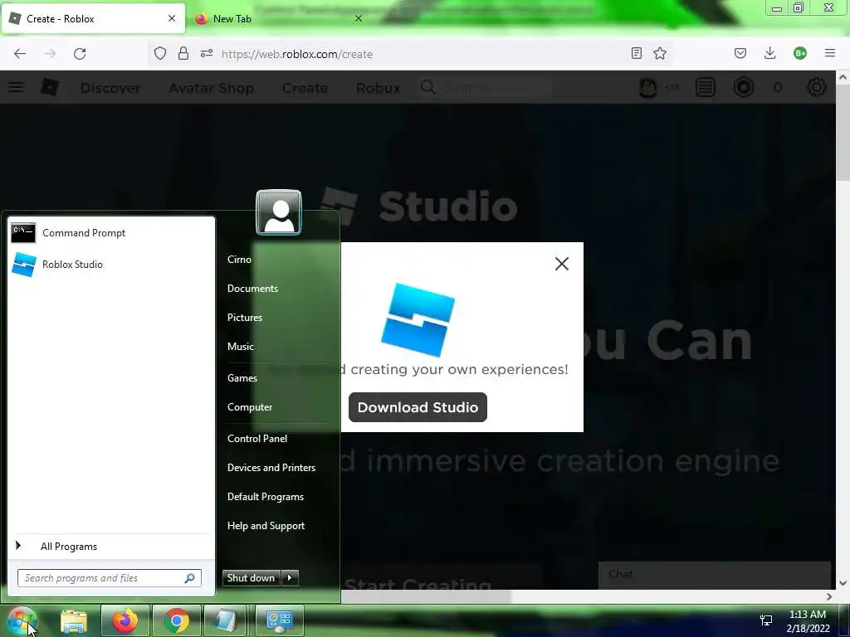Close the Create - Roblox tab
The width and height of the screenshot is (850, 637).
[172, 18]
